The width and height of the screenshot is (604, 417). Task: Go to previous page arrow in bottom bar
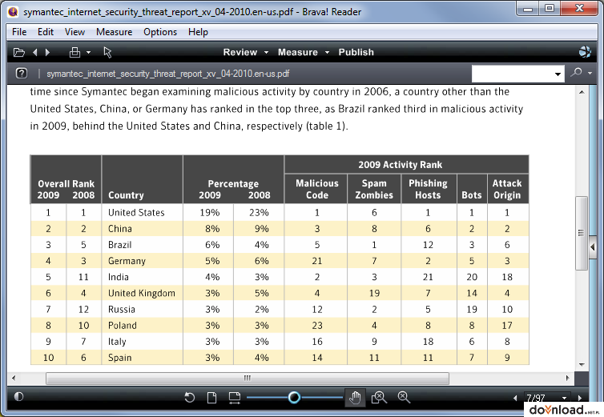[515, 398]
